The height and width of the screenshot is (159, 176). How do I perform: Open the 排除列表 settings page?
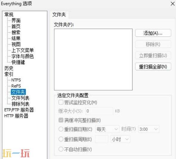[x=21, y=104]
